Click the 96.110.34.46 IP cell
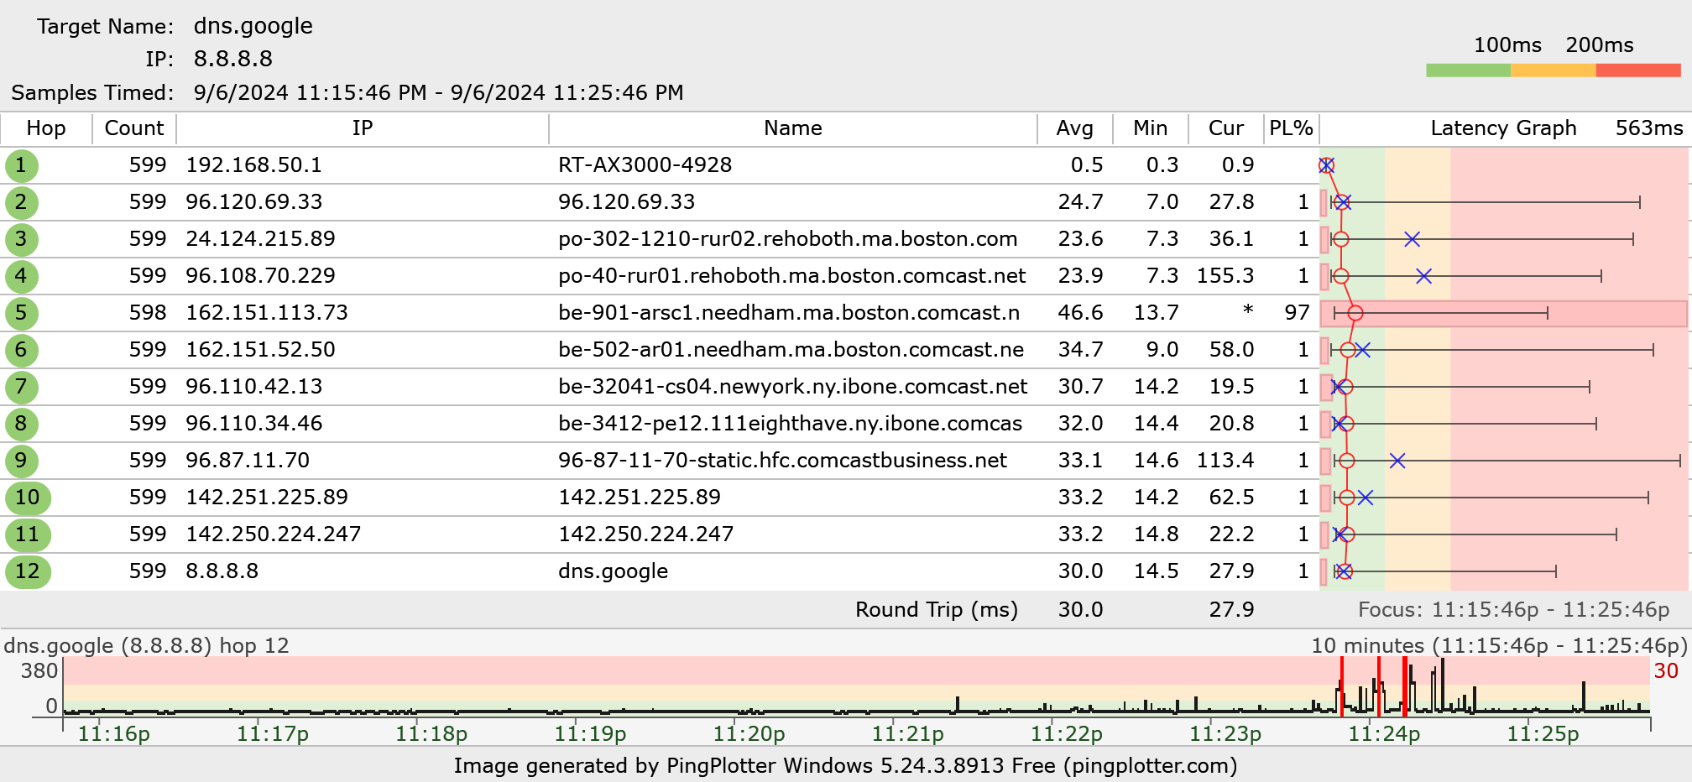 tap(254, 424)
